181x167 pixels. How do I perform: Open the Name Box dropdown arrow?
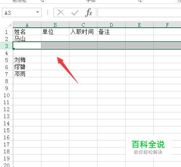(37, 12)
